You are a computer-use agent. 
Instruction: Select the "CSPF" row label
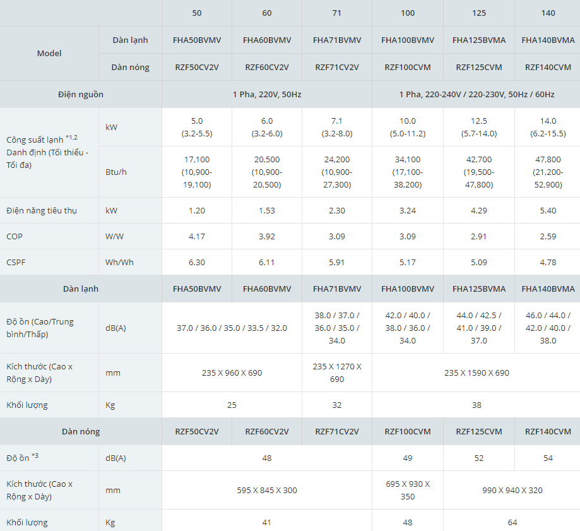[16, 263]
